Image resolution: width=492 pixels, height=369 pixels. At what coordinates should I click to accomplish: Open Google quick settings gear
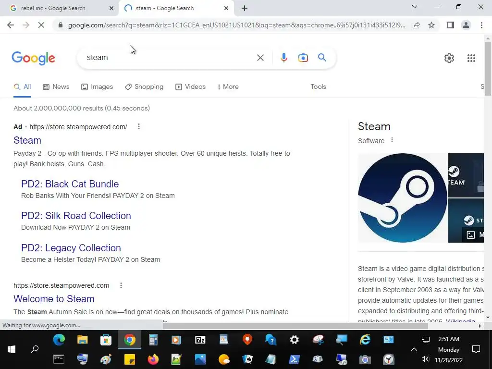449,58
